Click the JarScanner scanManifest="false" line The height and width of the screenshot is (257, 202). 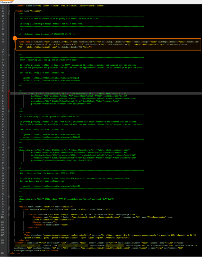51,225
